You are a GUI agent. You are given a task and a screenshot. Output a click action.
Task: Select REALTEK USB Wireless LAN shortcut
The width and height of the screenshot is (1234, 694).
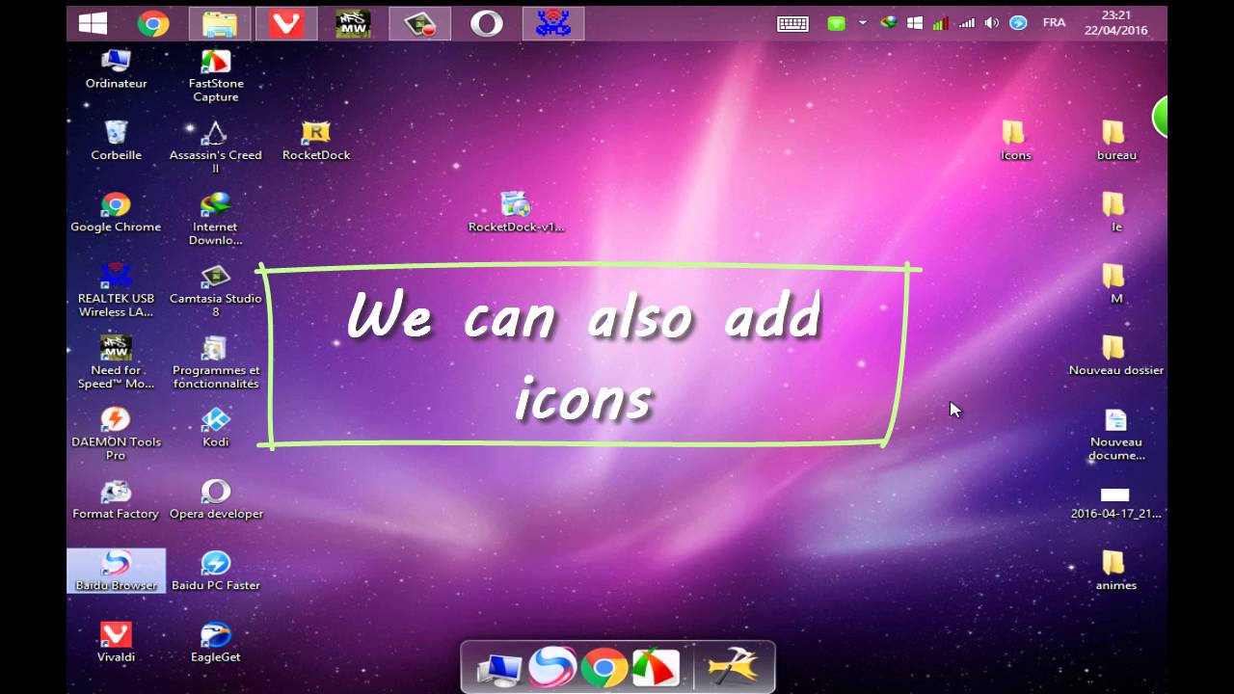click(116, 290)
